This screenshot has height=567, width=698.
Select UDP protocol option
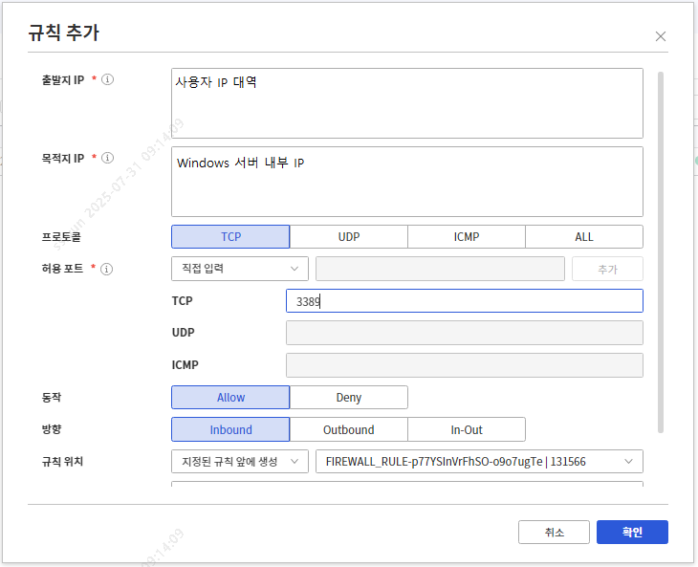pyautogui.click(x=349, y=237)
